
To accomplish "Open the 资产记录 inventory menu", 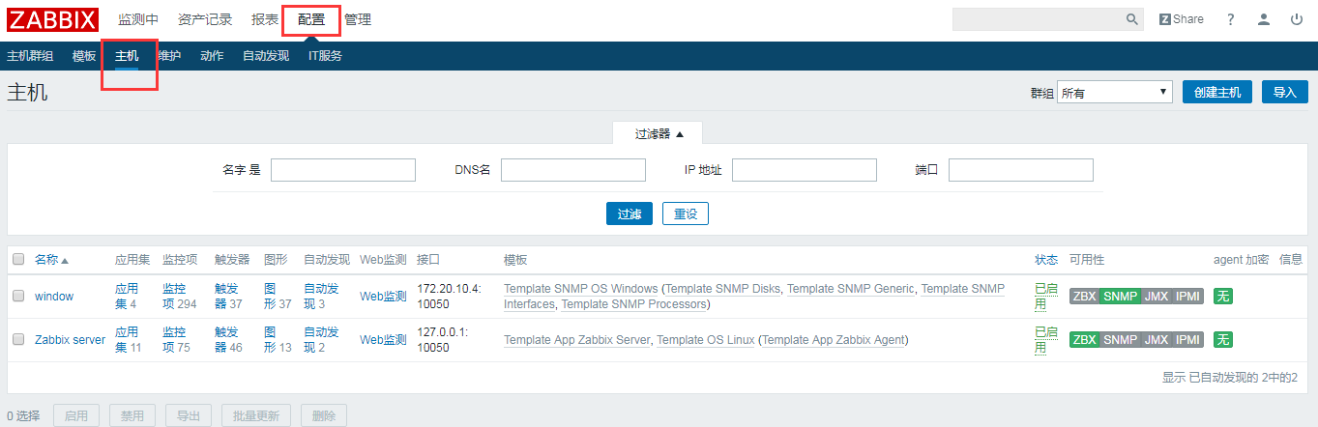I will point(205,19).
